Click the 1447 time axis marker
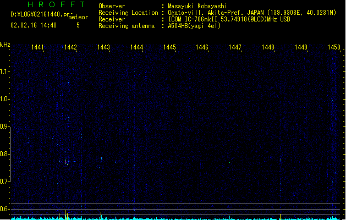 [235, 47]
